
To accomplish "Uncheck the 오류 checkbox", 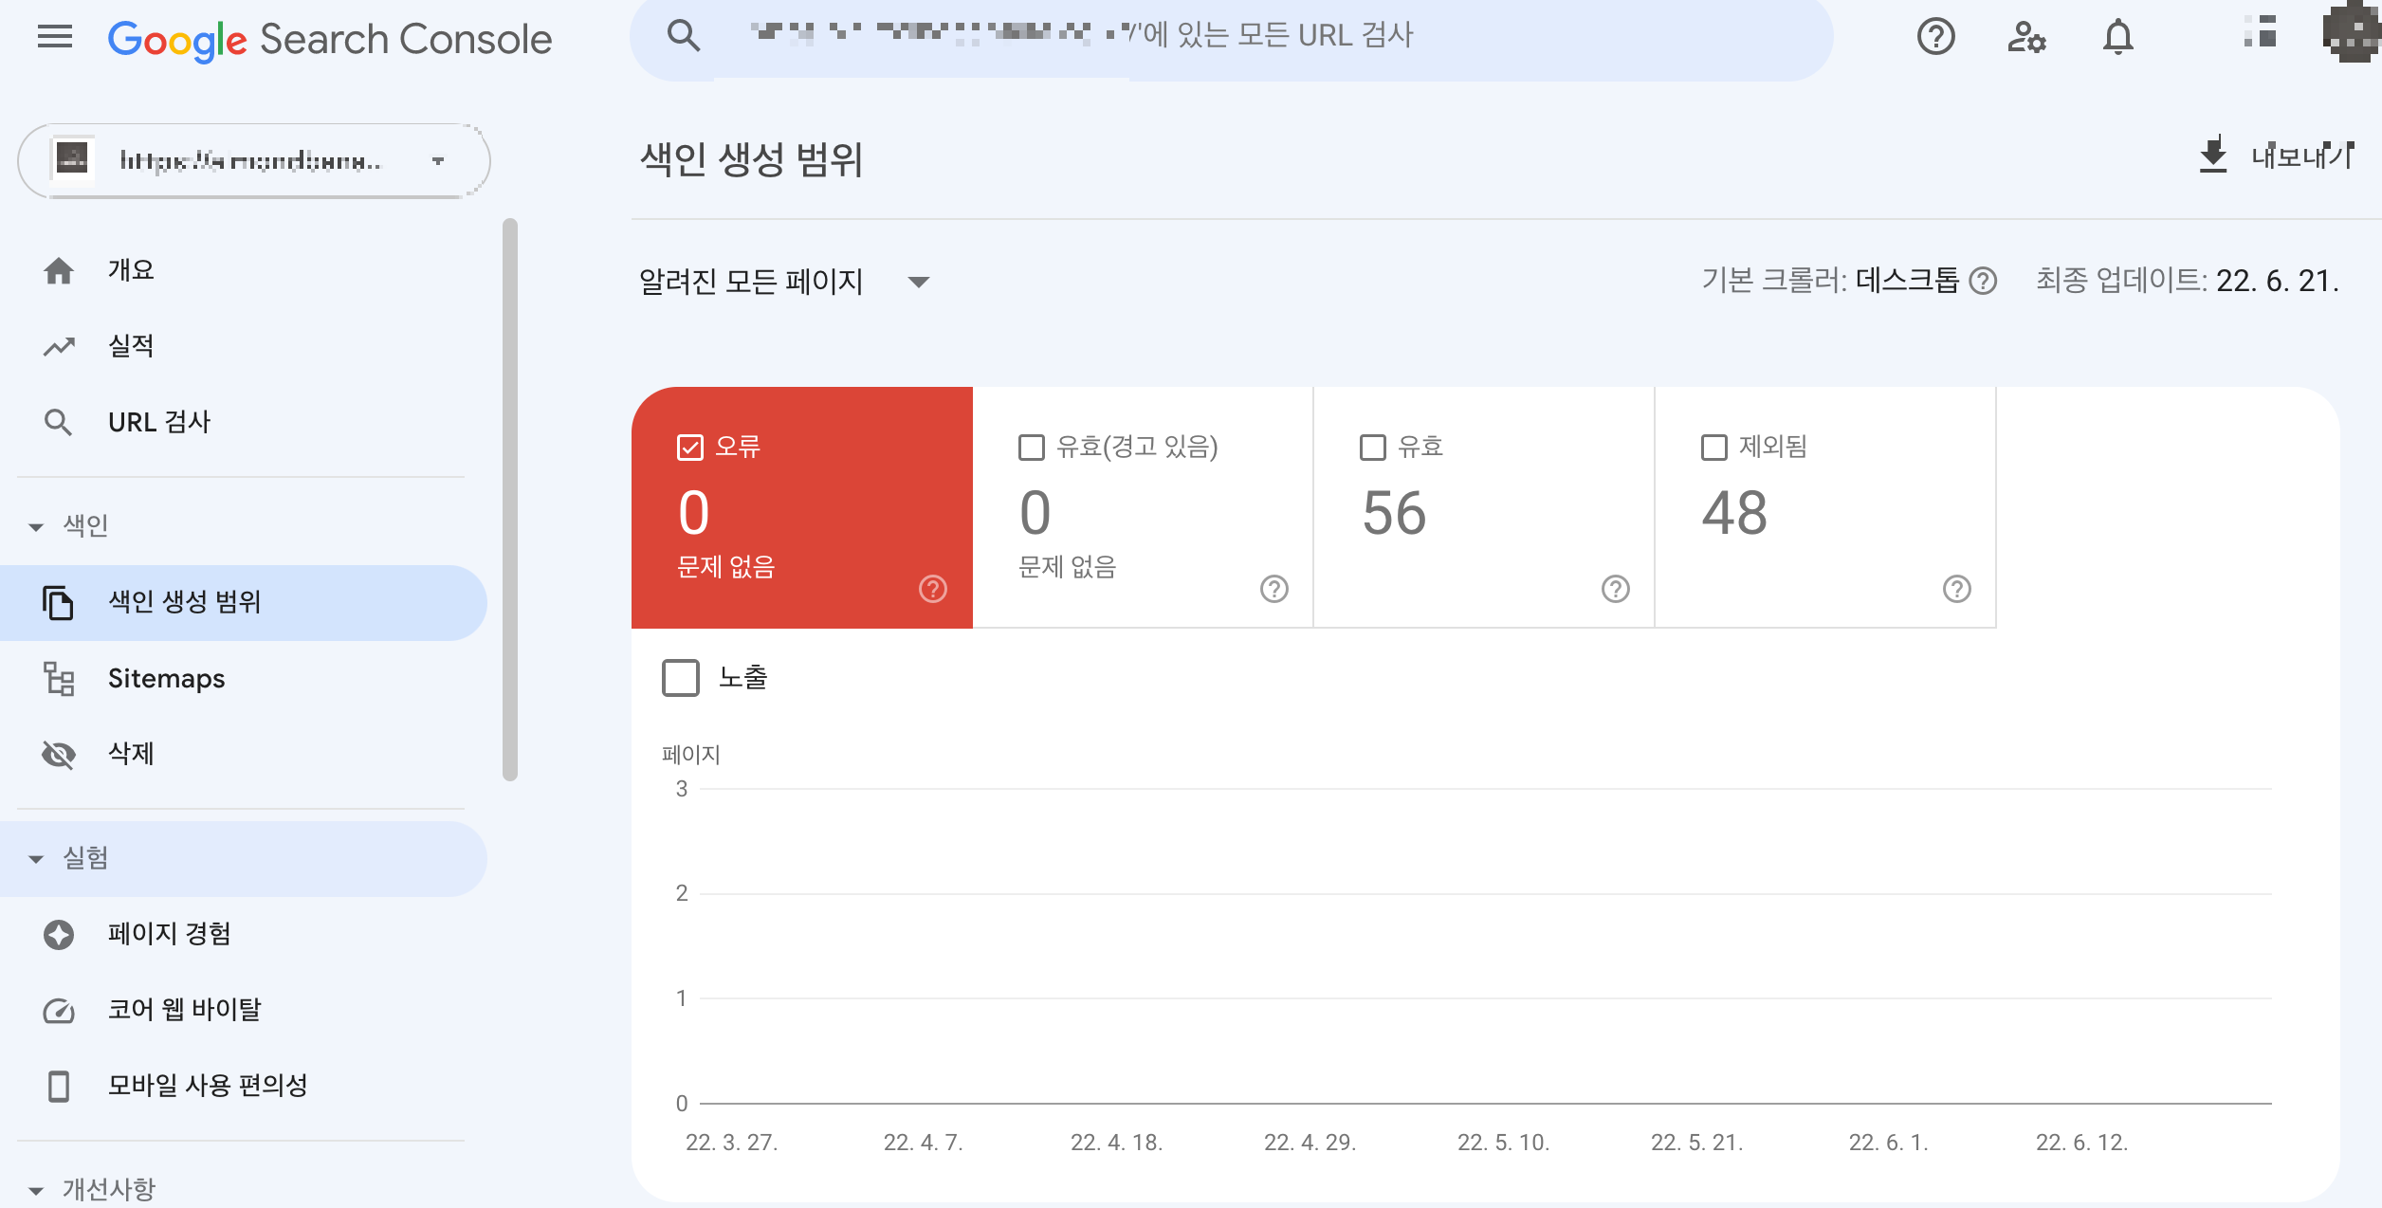I will pos(690,447).
